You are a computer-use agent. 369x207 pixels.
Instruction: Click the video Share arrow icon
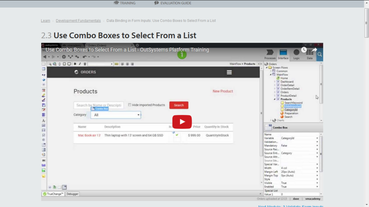314,50
